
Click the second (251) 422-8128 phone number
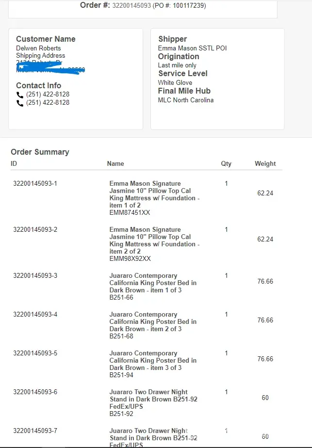(x=48, y=102)
